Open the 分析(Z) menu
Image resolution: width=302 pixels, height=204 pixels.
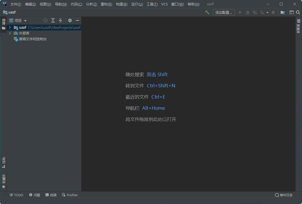(92, 4)
